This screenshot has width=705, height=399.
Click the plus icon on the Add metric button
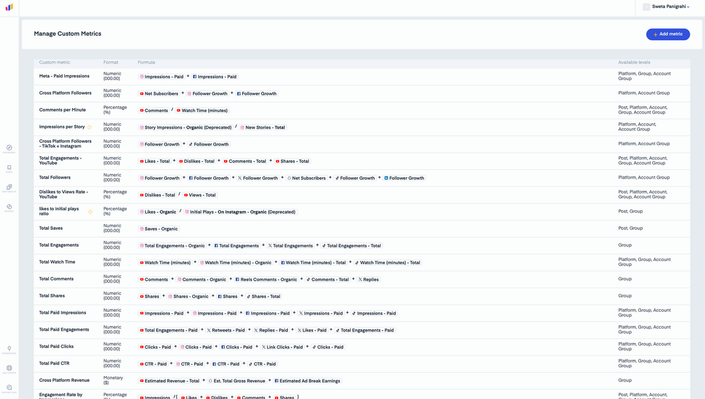click(655, 34)
